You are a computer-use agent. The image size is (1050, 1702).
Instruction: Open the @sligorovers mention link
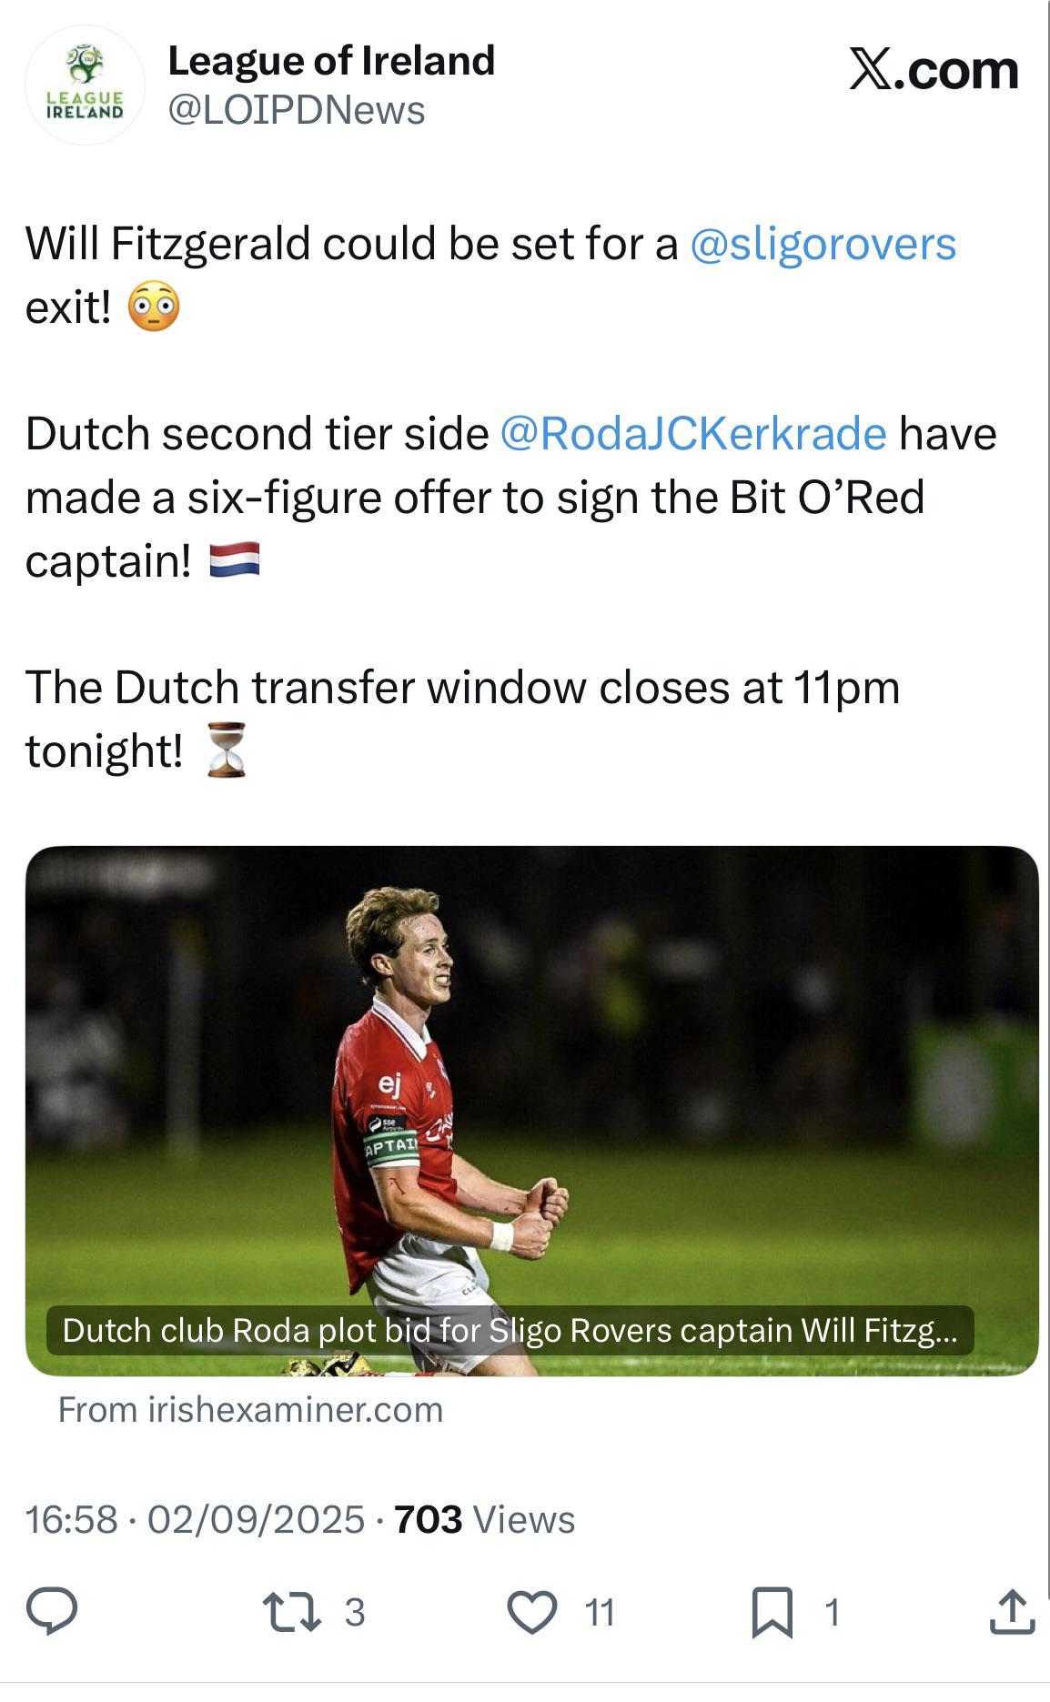(823, 244)
